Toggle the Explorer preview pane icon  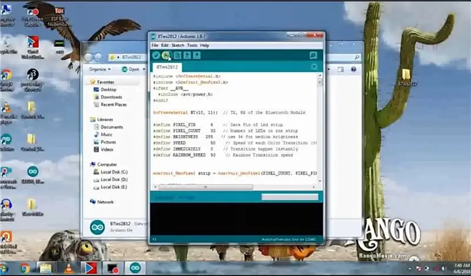click(340, 69)
